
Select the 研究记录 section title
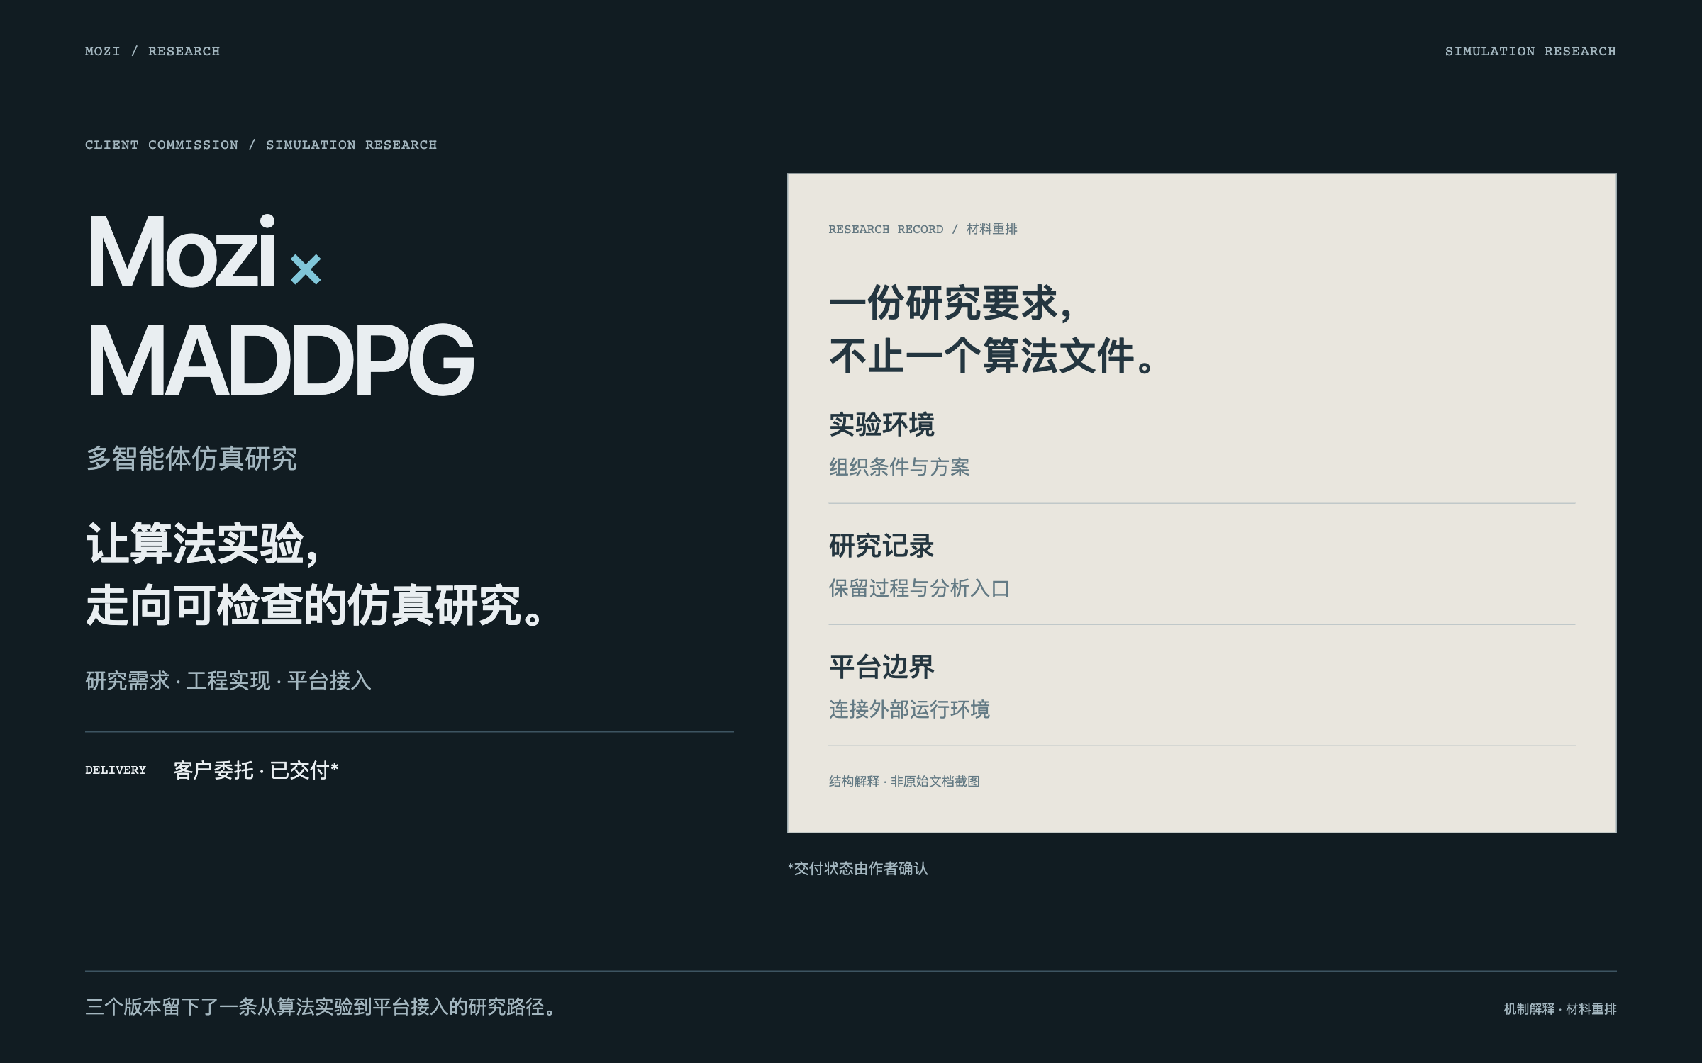coord(881,546)
